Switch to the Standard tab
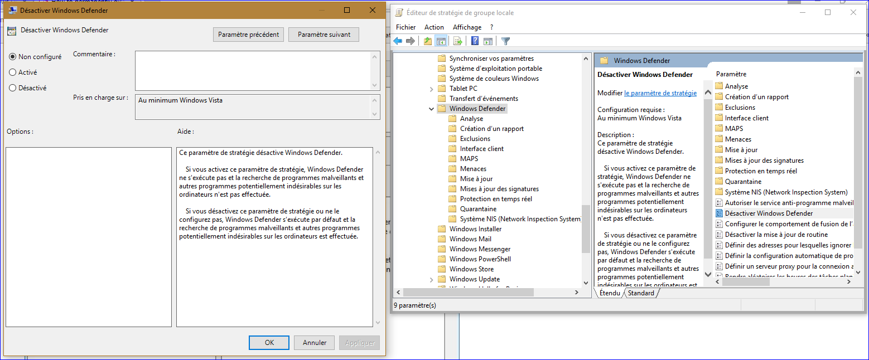869x360 pixels. coord(641,293)
